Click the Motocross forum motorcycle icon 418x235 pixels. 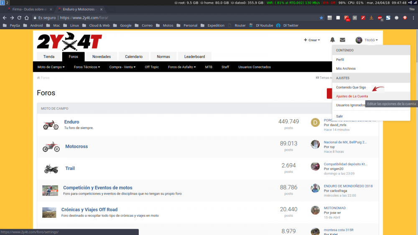coord(51,147)
